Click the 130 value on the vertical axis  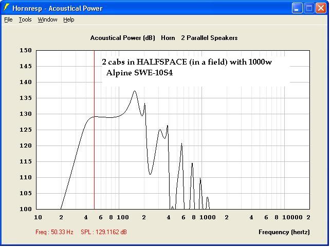tap(26, 114)
